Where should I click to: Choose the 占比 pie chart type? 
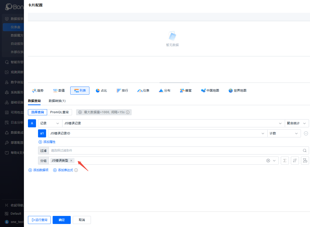101,91
